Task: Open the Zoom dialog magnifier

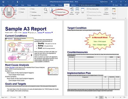Action: click(46, 11)
